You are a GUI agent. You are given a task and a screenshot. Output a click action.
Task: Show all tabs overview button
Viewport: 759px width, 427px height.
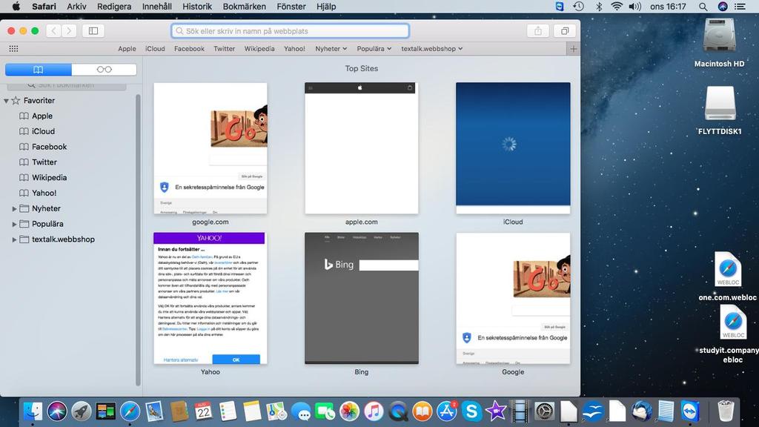(564, 31)
